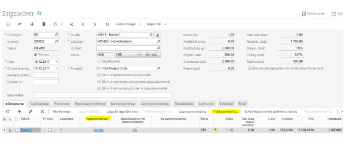This screenshot has height=144, width=355.
Task: Switch to Betalinger tab
Action: click(226, 104)
